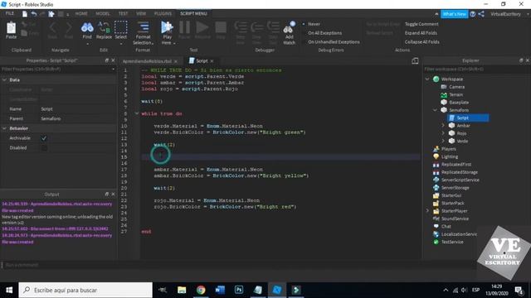Image resolution: width=531 pixels, height=298 pixels.
Task: Toggle the Archivable checkbox
Action: pos(44,138)
